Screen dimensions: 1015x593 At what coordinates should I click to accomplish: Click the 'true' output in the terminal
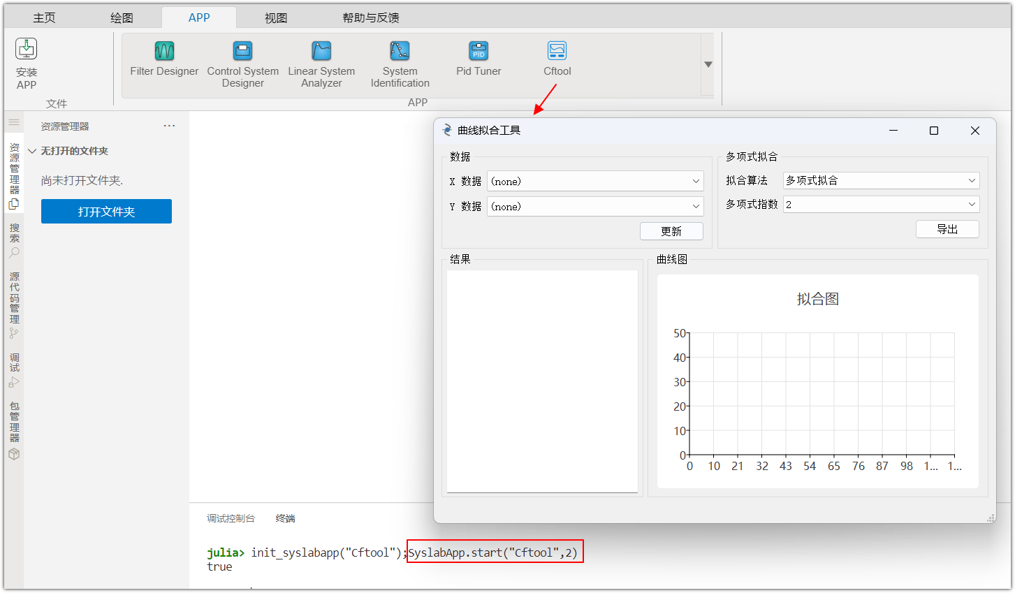219,566
